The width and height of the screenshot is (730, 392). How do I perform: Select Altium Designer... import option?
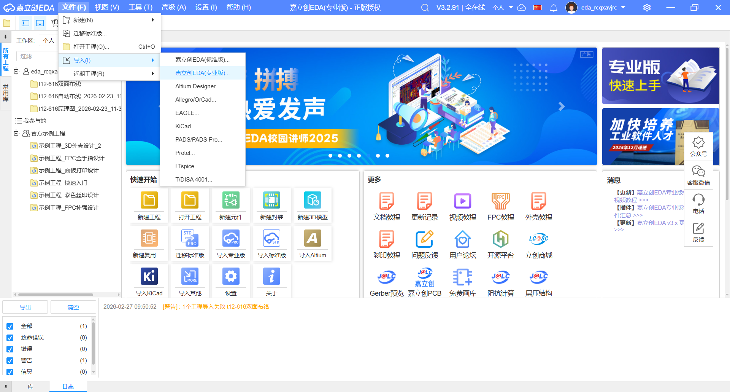click(x=197, y=86)
